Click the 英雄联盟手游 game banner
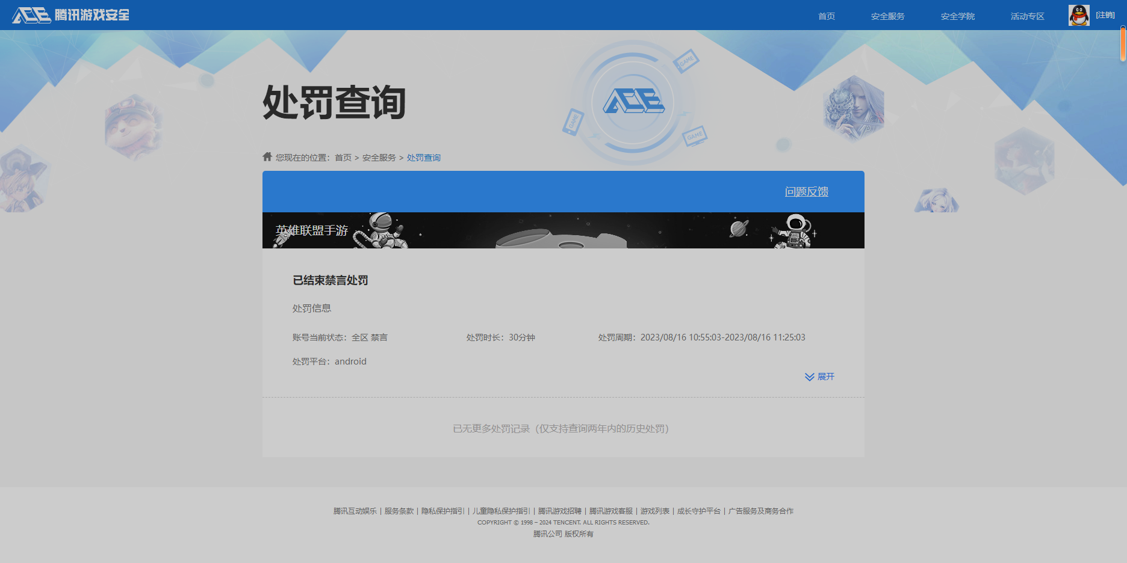This screenshot has height=563, width=1127. click(x=563, y=230)
